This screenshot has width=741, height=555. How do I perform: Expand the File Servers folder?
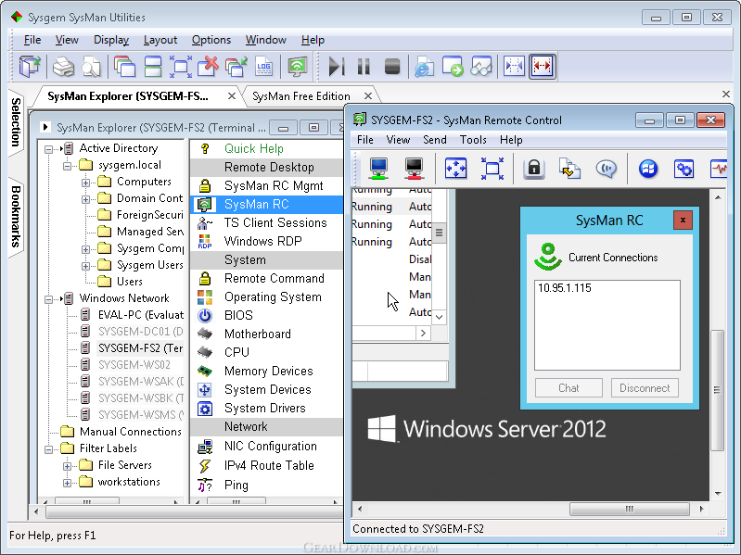67,466
